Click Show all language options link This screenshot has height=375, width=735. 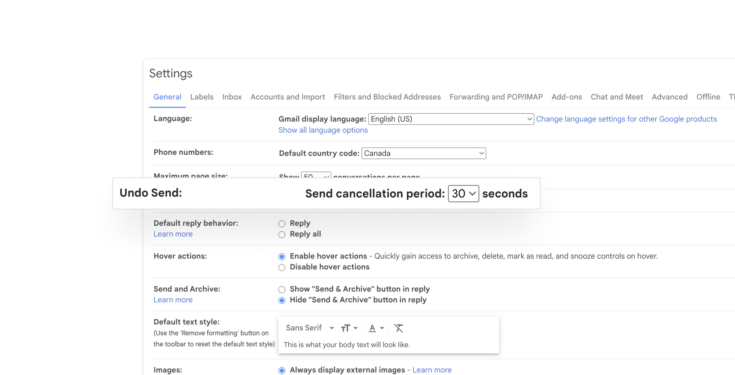(x=323, y=130)
